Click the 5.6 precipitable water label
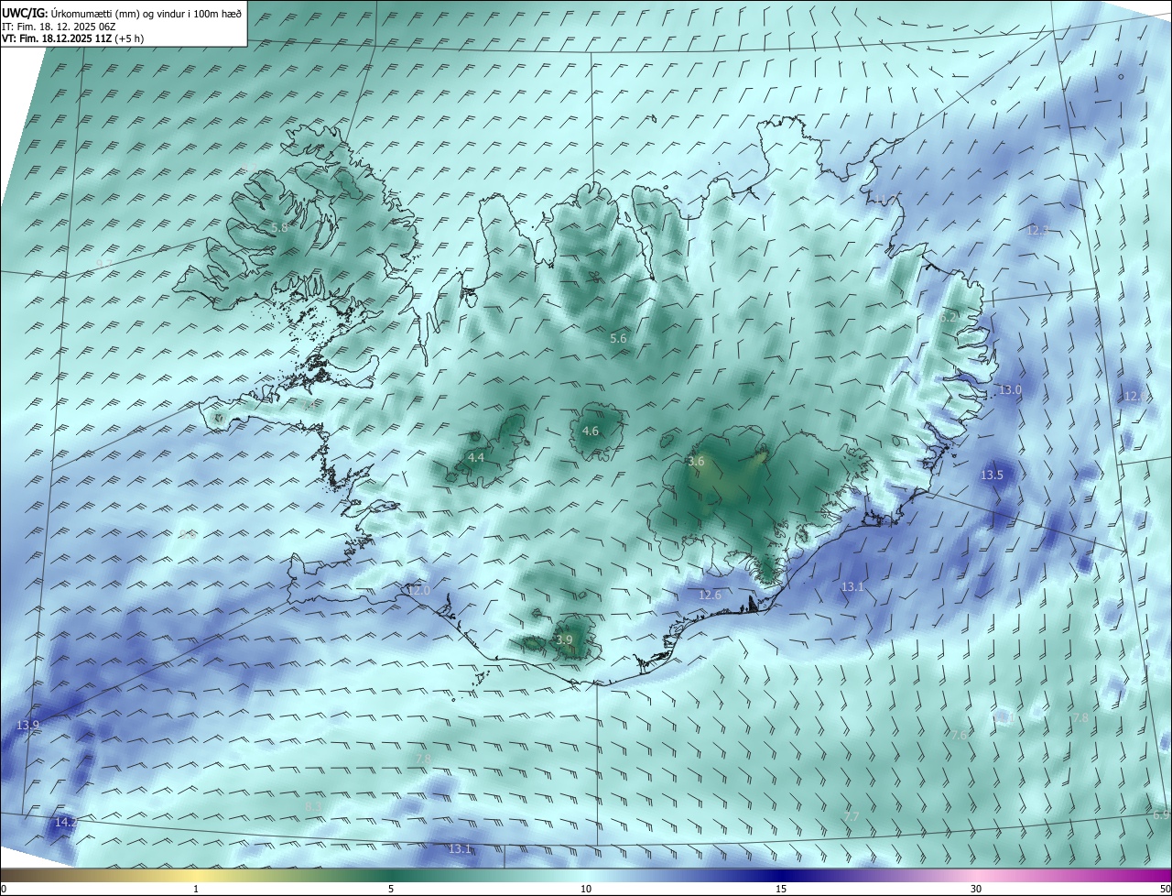The image size is (1172, 896). (x=618, y=338)
